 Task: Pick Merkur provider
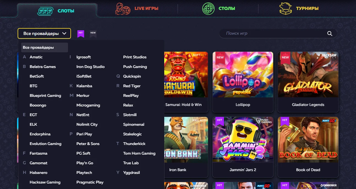pos(83,95)
